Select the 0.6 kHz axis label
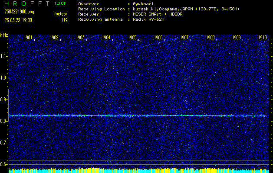The width and height of the screenshot is (273, 173). coord(4,164)
